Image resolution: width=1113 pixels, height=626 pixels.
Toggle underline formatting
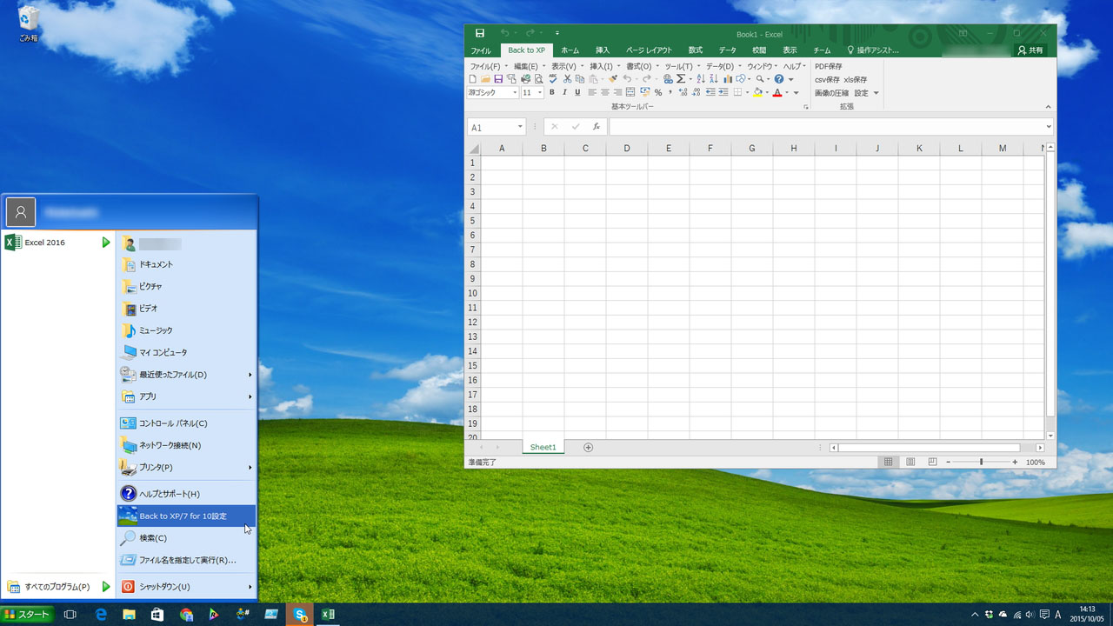tap(576, 92)
